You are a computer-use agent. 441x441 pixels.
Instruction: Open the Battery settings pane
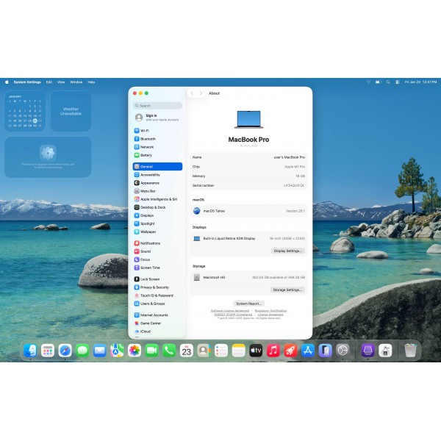[x=146, y=155]
